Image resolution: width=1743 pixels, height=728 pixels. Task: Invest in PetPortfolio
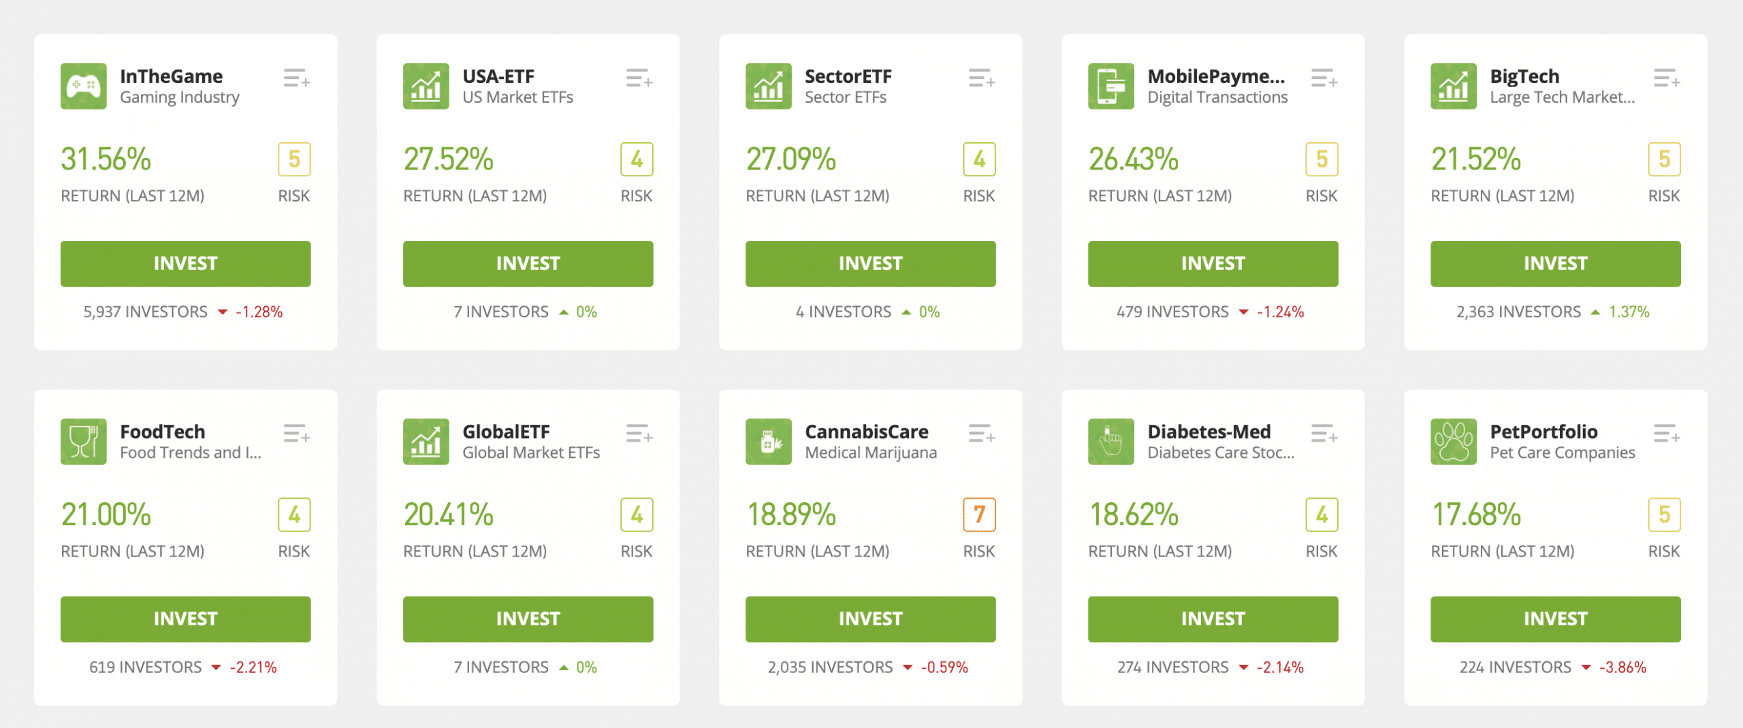click(x=1556, y=619)
